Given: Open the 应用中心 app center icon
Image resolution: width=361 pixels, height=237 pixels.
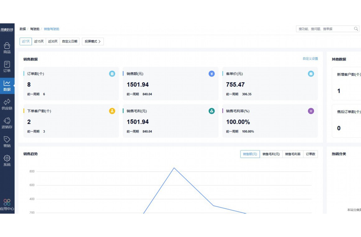Looking at the screenshot, I should (x=7, y=202).
